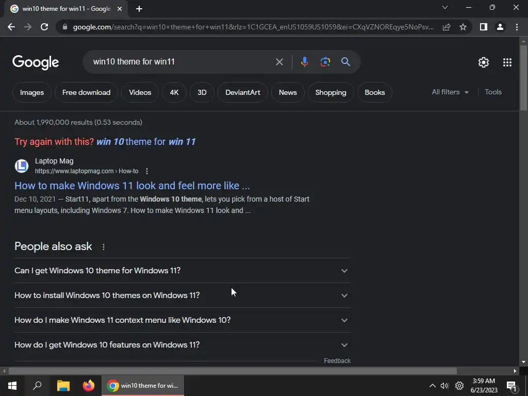Open Chrome profile menu
Image resolution: width=528 pixels, height=396 pixels.
click(500, 27)
